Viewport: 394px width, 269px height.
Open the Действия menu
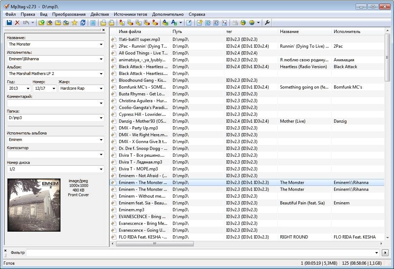(x=100, y=14)
